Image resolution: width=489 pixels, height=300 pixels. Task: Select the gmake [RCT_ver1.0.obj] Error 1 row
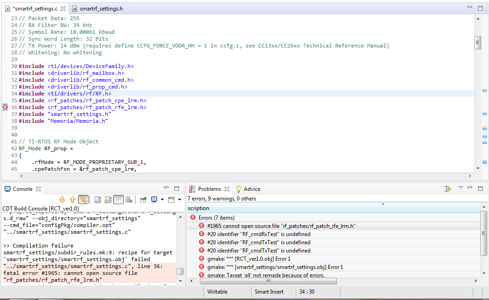pyautogui.click(x=334, y=259)
